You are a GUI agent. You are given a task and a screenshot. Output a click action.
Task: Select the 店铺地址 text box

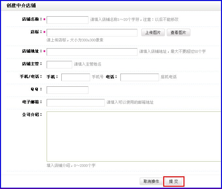click(x=92, y=52)
